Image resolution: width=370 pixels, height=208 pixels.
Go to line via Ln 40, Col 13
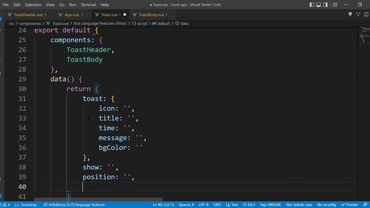click(x=163, y=205)
